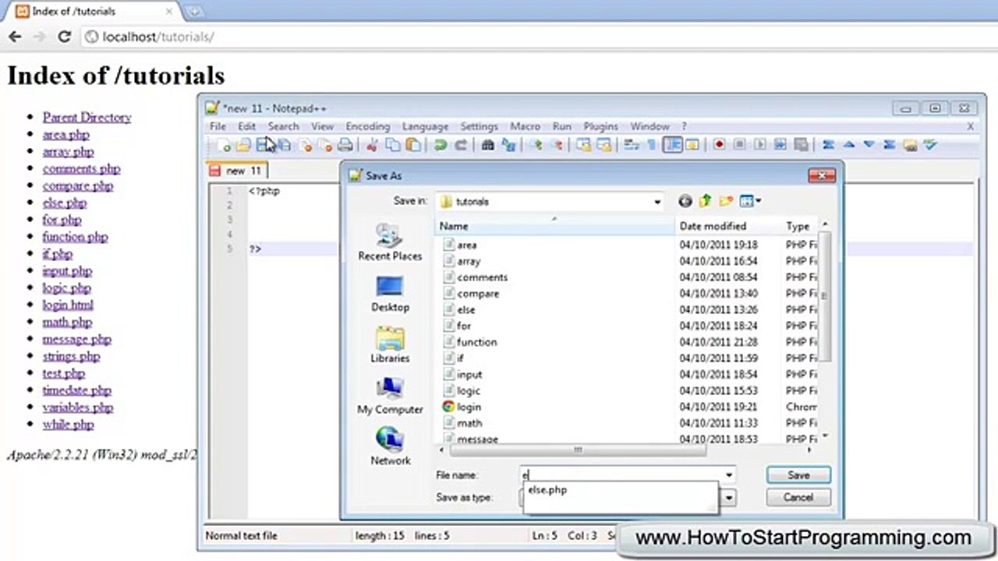Viewport: 998px width, 561px height.
Task: Click the Date modified column header
Action: click(728, 226)
